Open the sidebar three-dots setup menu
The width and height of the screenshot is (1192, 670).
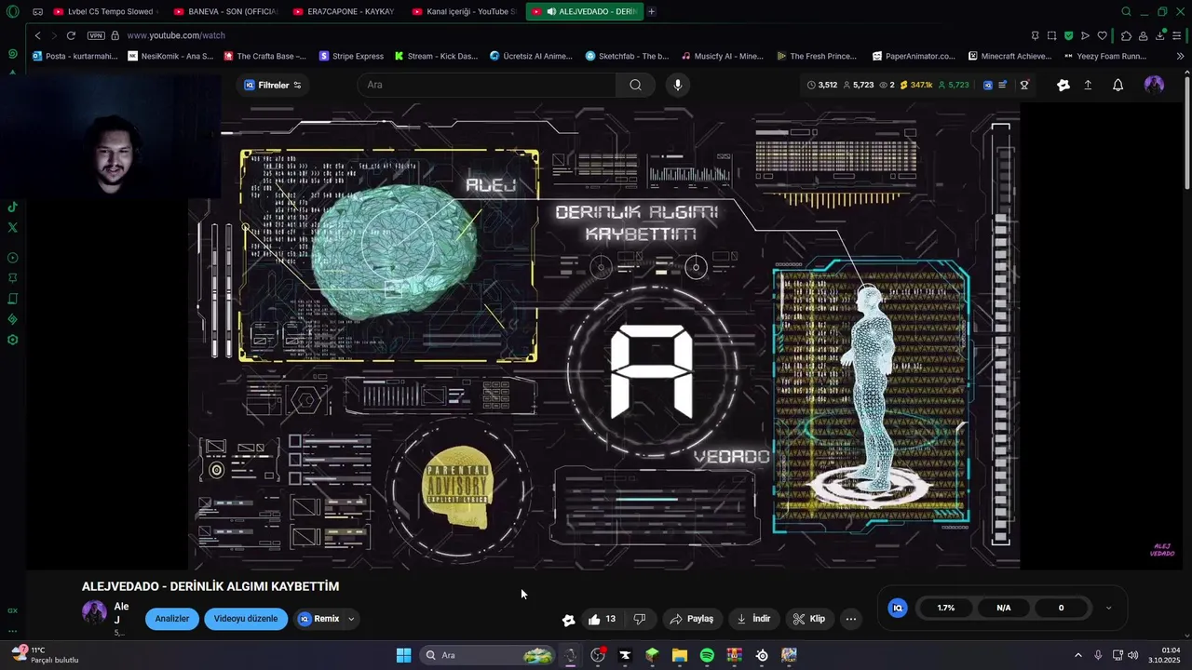pyautogui.click(x=12, y=631)
